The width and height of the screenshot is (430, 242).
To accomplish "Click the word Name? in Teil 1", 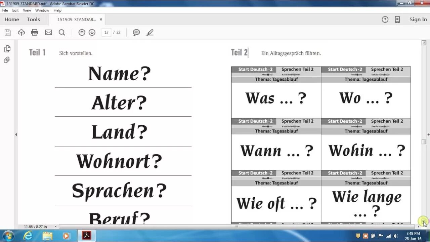I will (x=120, y=74).
